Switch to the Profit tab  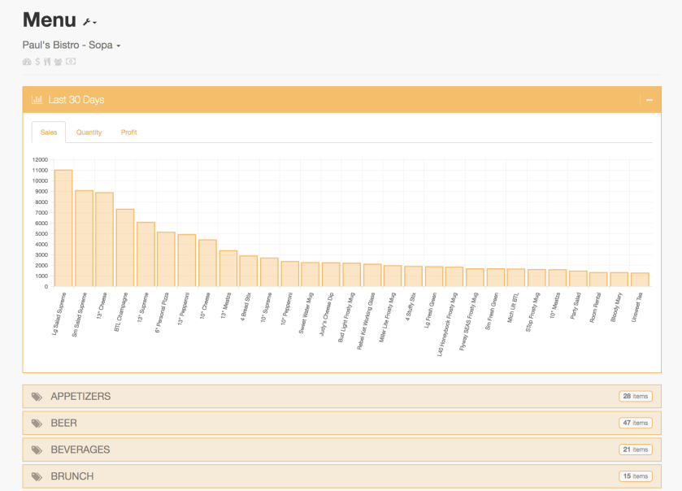point(128,133)
